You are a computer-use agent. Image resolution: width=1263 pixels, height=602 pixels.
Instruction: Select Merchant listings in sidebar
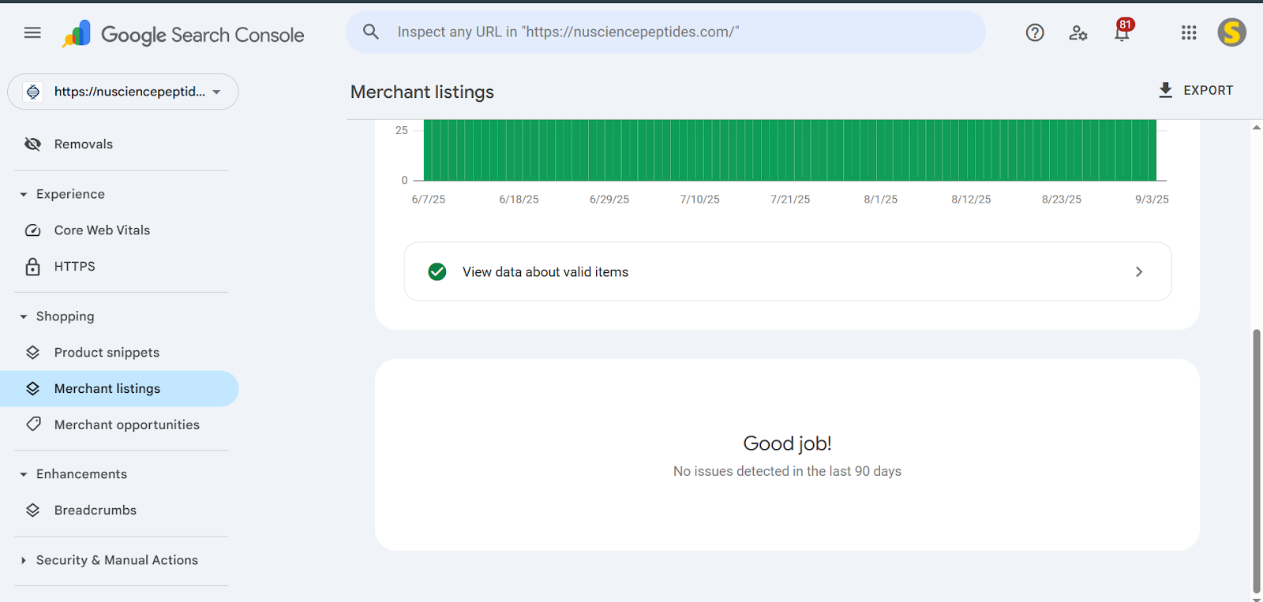[x=119, y=389]
